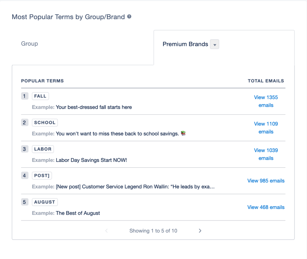
Task: Click rank number 1 badge
Action: (25, 96)
